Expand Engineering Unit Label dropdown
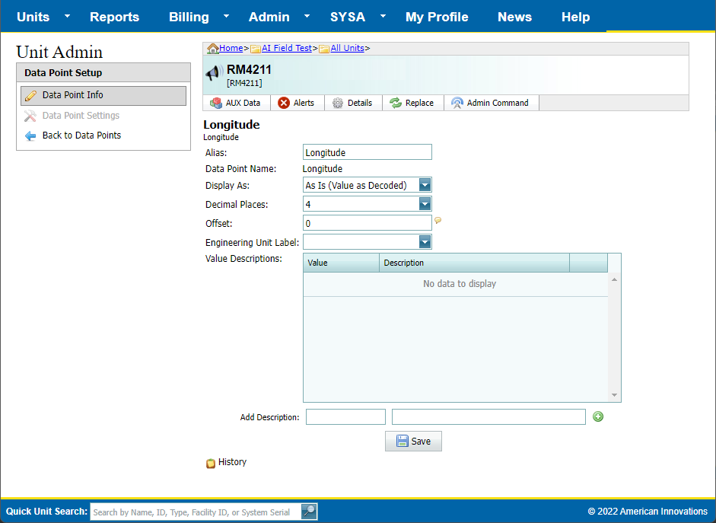The image size is (716, 523). pos(425,242)
